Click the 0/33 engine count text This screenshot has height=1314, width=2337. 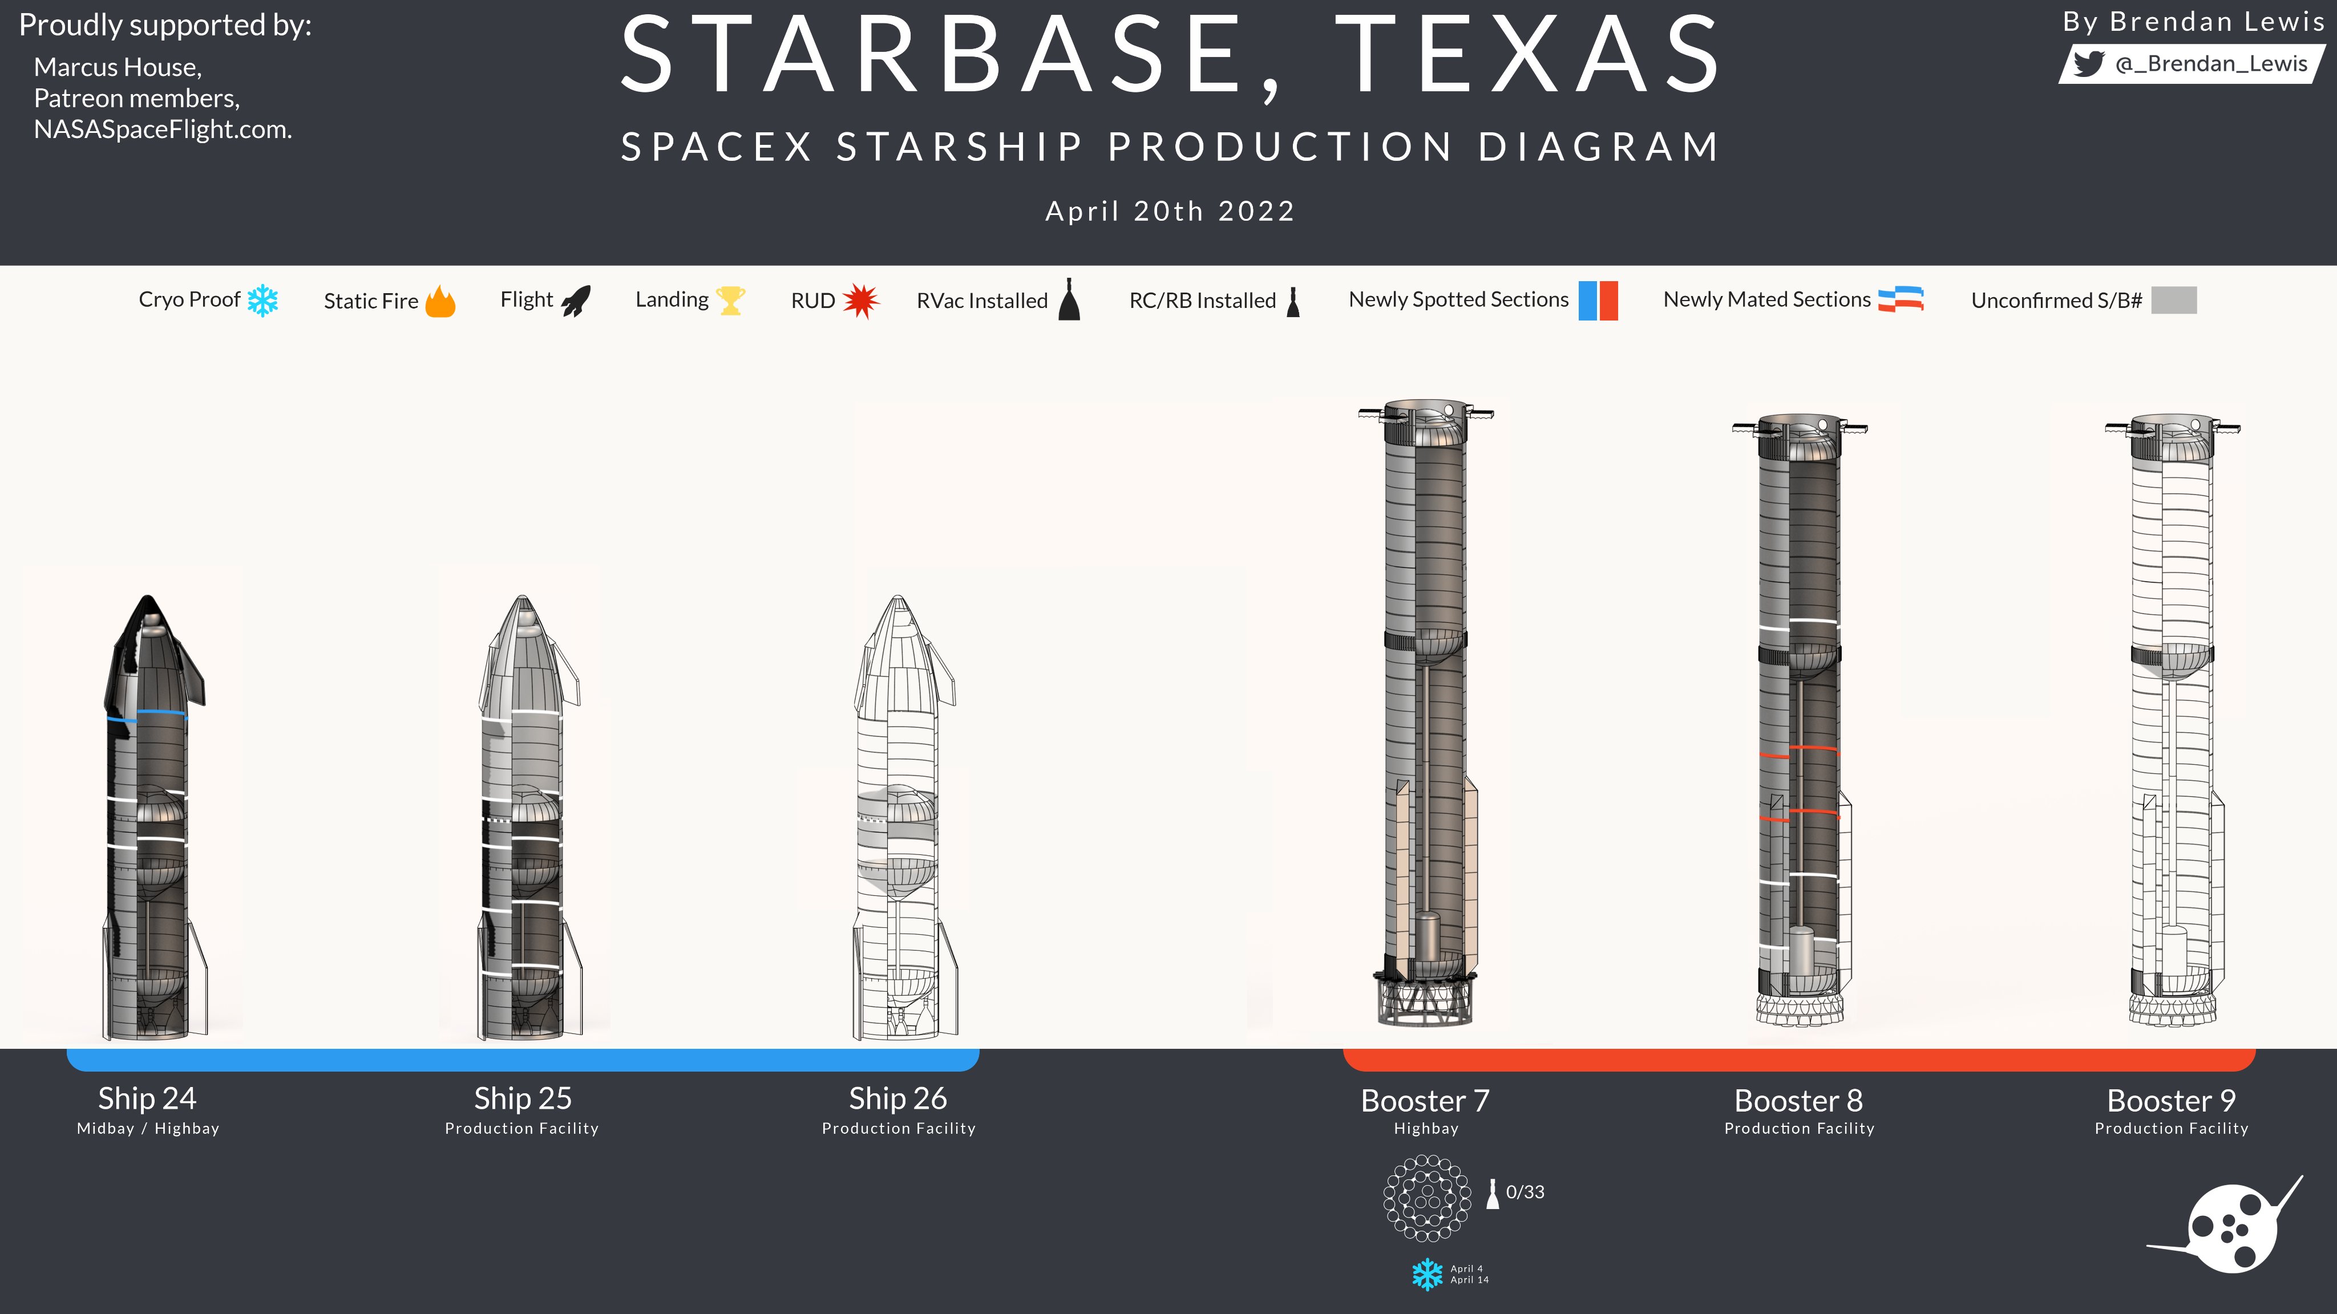click(1525, 1193)
